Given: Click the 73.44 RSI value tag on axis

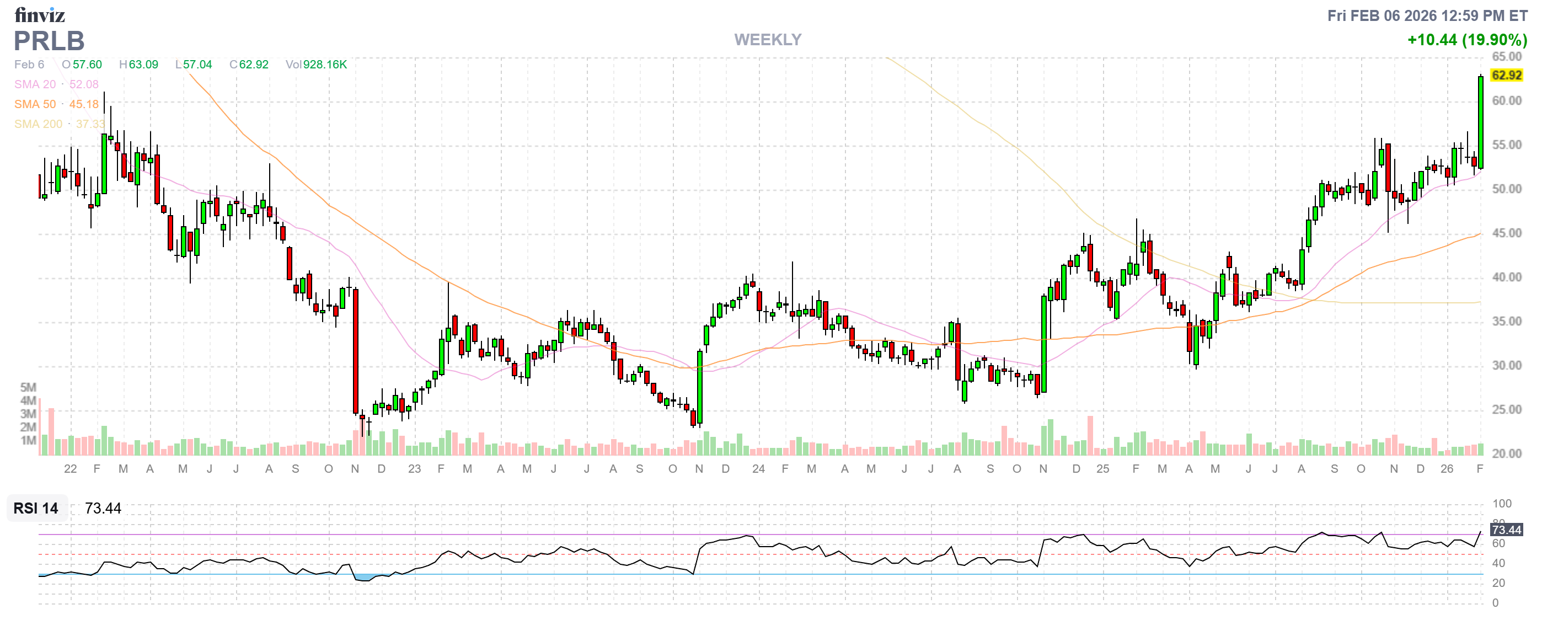Looking at the screenshot, I should (1506, 530).
